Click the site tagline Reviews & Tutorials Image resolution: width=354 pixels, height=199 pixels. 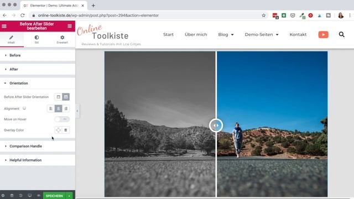[111, 44]
